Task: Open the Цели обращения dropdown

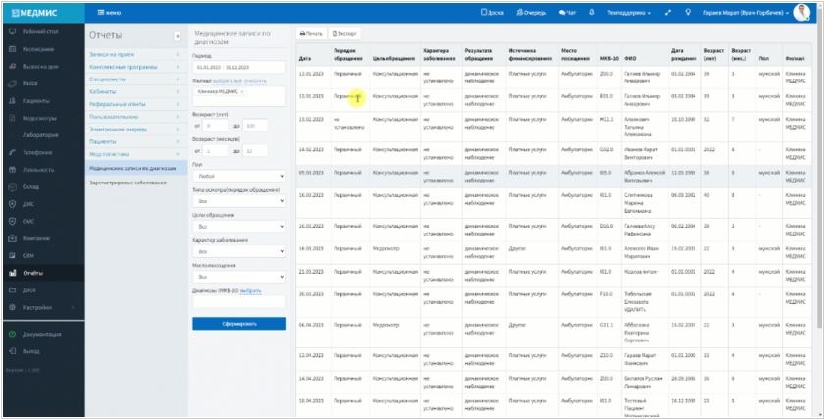Action: click(239, 226)
